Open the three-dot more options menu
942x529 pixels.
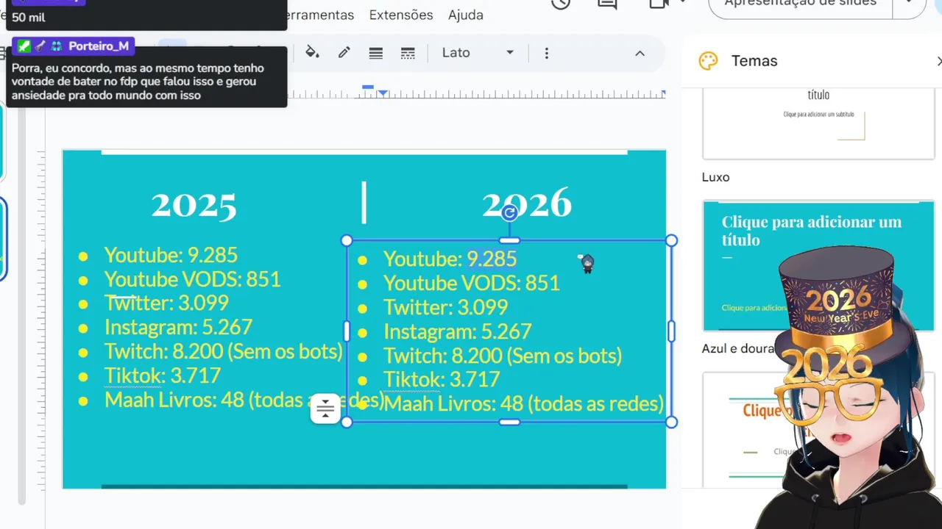[546, 53]
